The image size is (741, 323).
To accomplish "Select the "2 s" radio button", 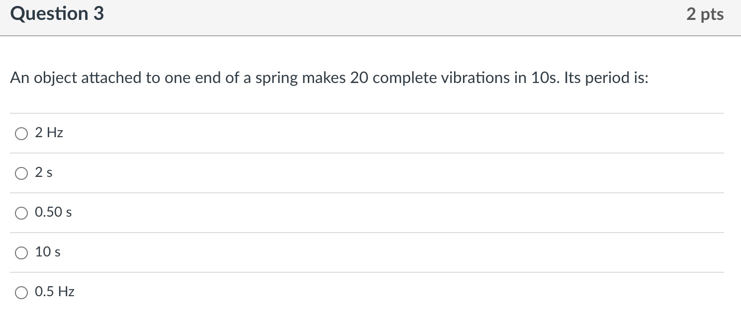I will click(x=21, y=173).
